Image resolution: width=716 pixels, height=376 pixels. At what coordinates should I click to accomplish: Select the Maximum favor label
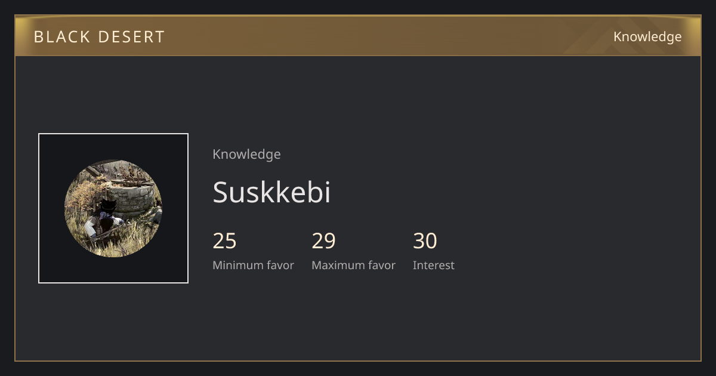tap(353, 266)
